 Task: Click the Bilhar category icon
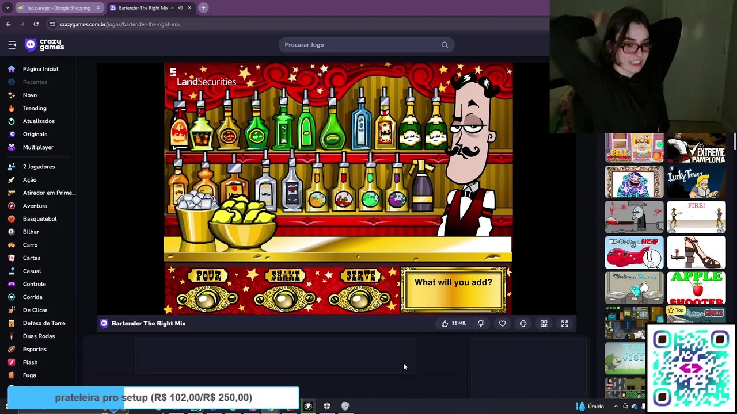pos(12,232)
